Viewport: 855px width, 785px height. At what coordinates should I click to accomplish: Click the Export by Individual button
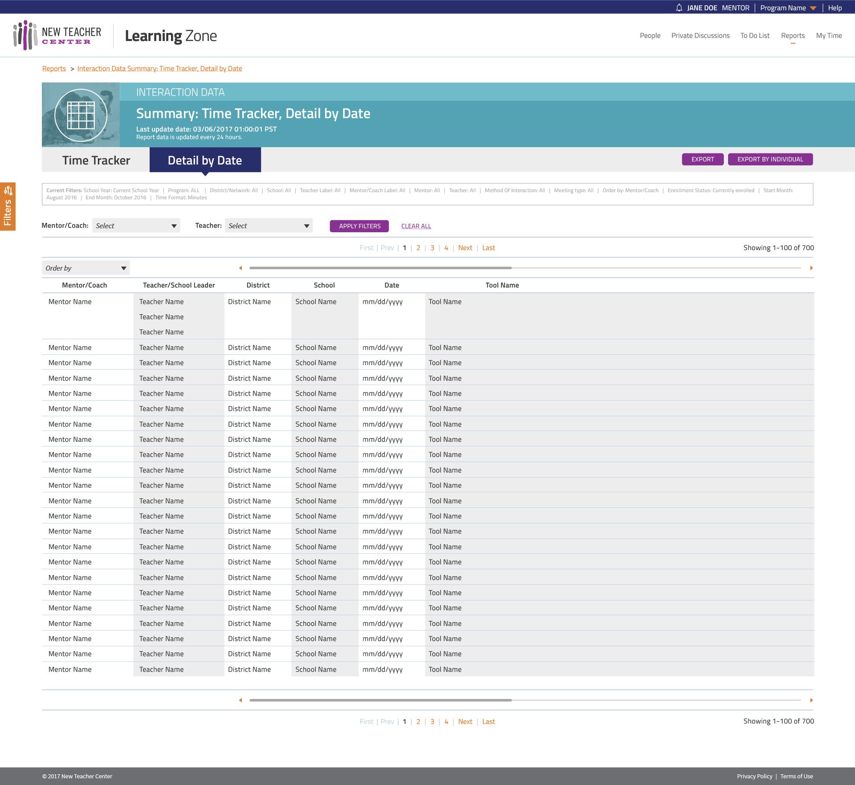[770, 159]
